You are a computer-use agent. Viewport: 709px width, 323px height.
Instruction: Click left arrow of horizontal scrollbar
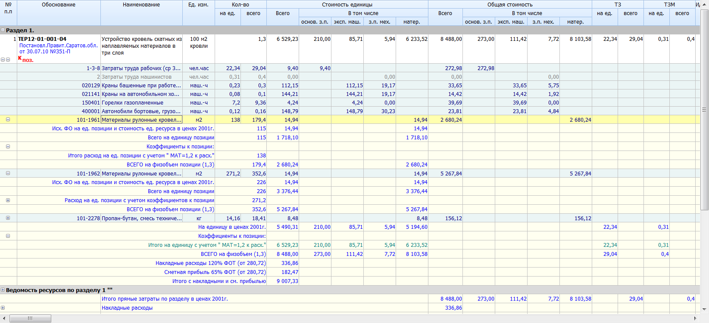click(x=4, y=318)
